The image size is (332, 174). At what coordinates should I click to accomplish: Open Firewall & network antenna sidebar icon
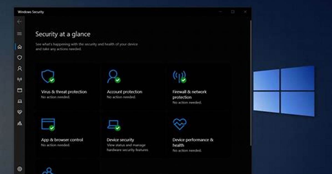pyautogui.click(x=20, y=80)
